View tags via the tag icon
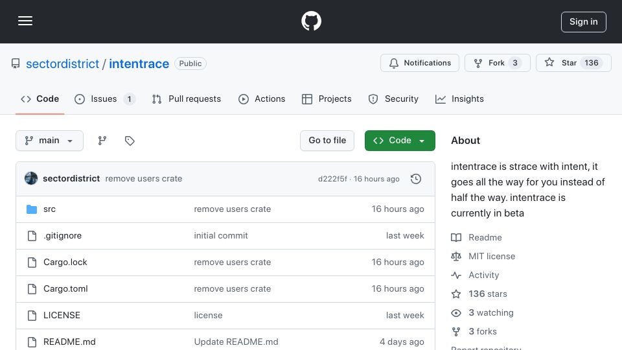The image size is (622, 350). [x=130, y=141]
